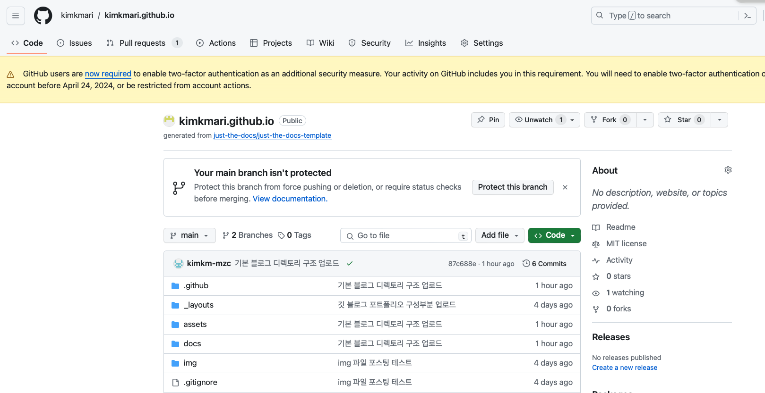The height and width of the screenshot is (393, 765).
Task: Open the Add file dropdown
Action: coord(499,235)
